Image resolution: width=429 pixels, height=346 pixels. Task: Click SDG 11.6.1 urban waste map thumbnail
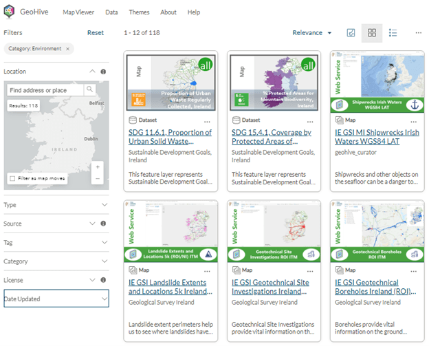point(170,83)
